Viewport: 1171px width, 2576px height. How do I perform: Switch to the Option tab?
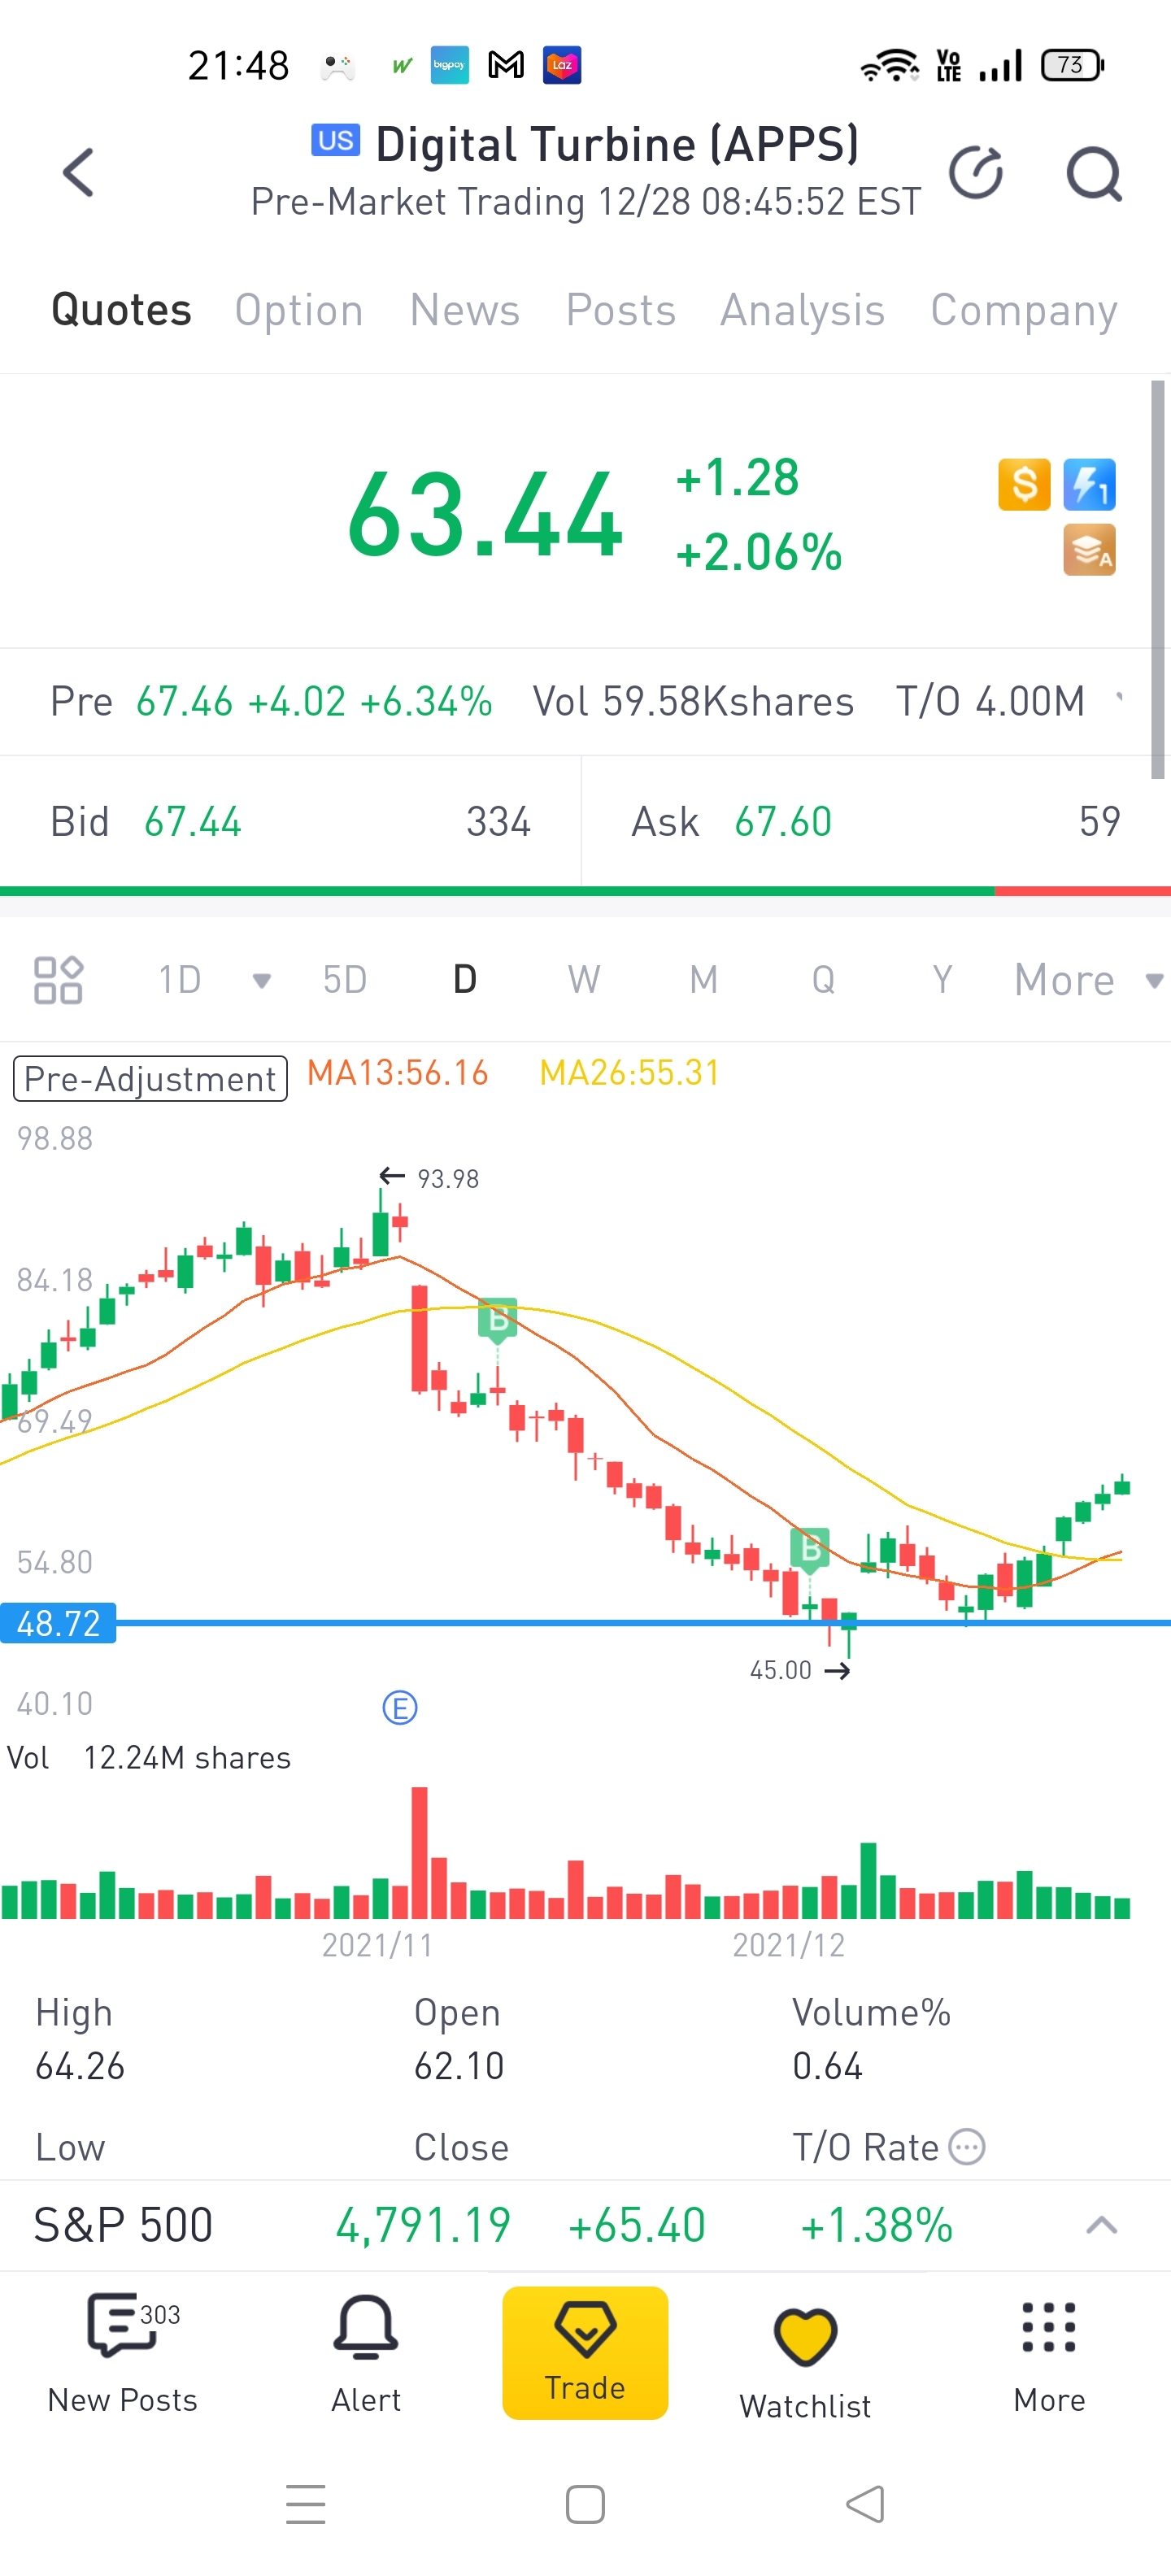click(299, 310)
